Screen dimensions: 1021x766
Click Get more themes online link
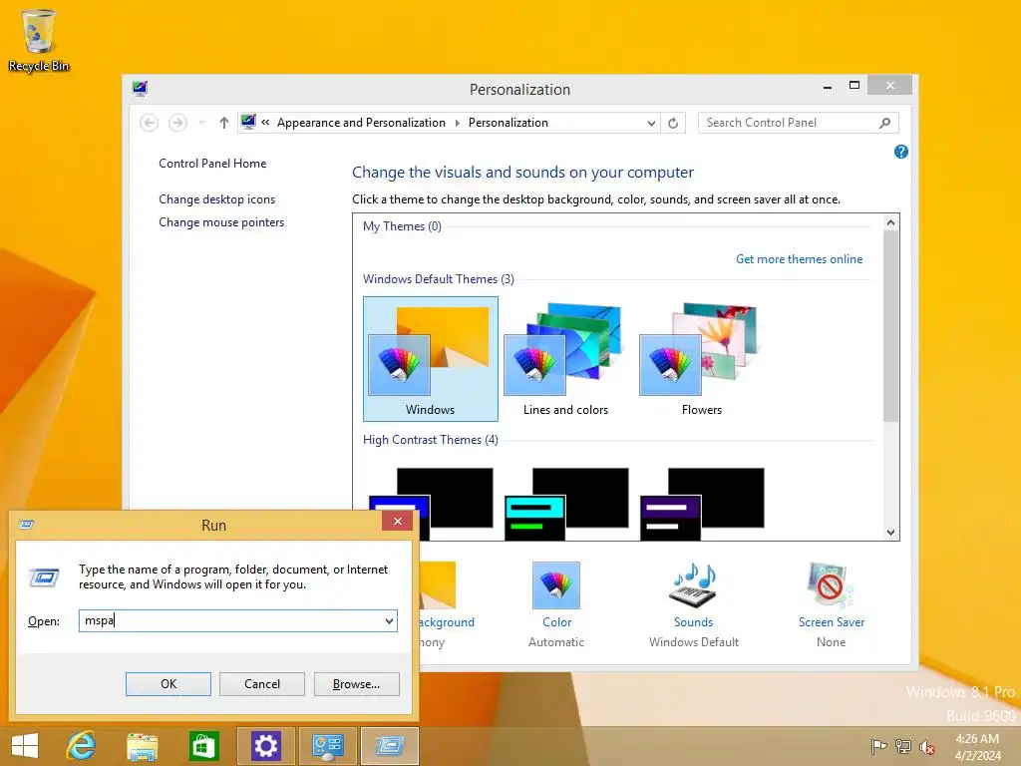pyautogui.click(x=799, y=259)
